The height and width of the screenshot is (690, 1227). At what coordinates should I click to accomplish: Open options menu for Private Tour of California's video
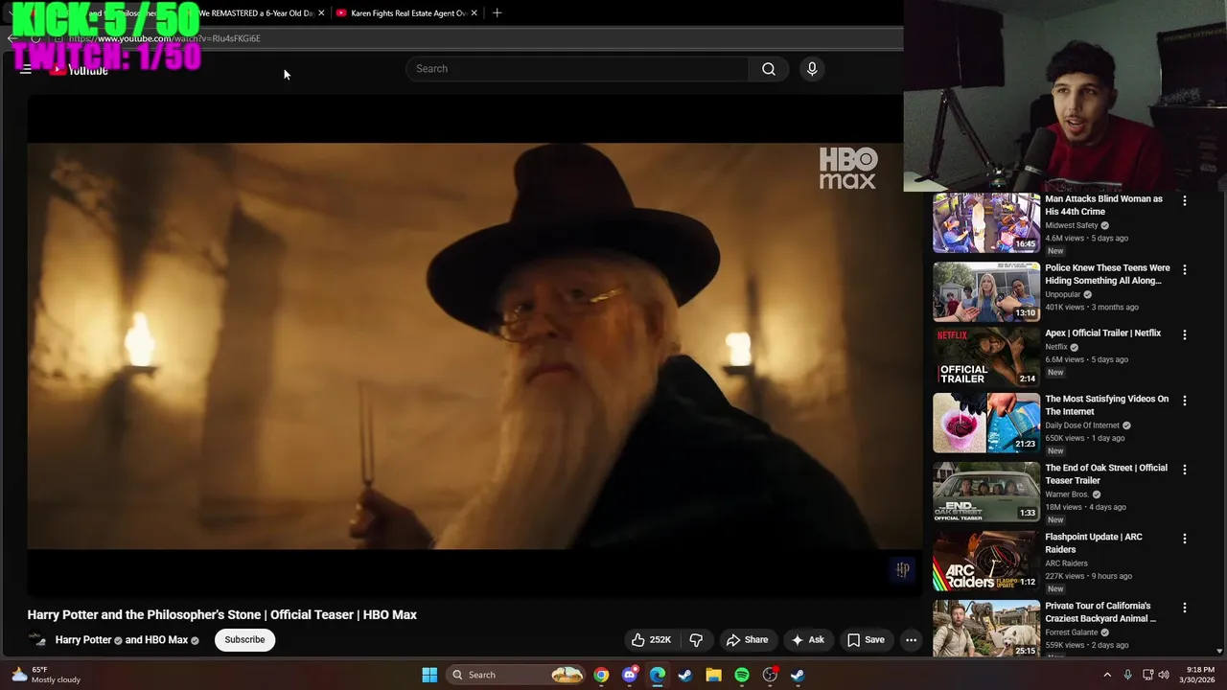1185,608
